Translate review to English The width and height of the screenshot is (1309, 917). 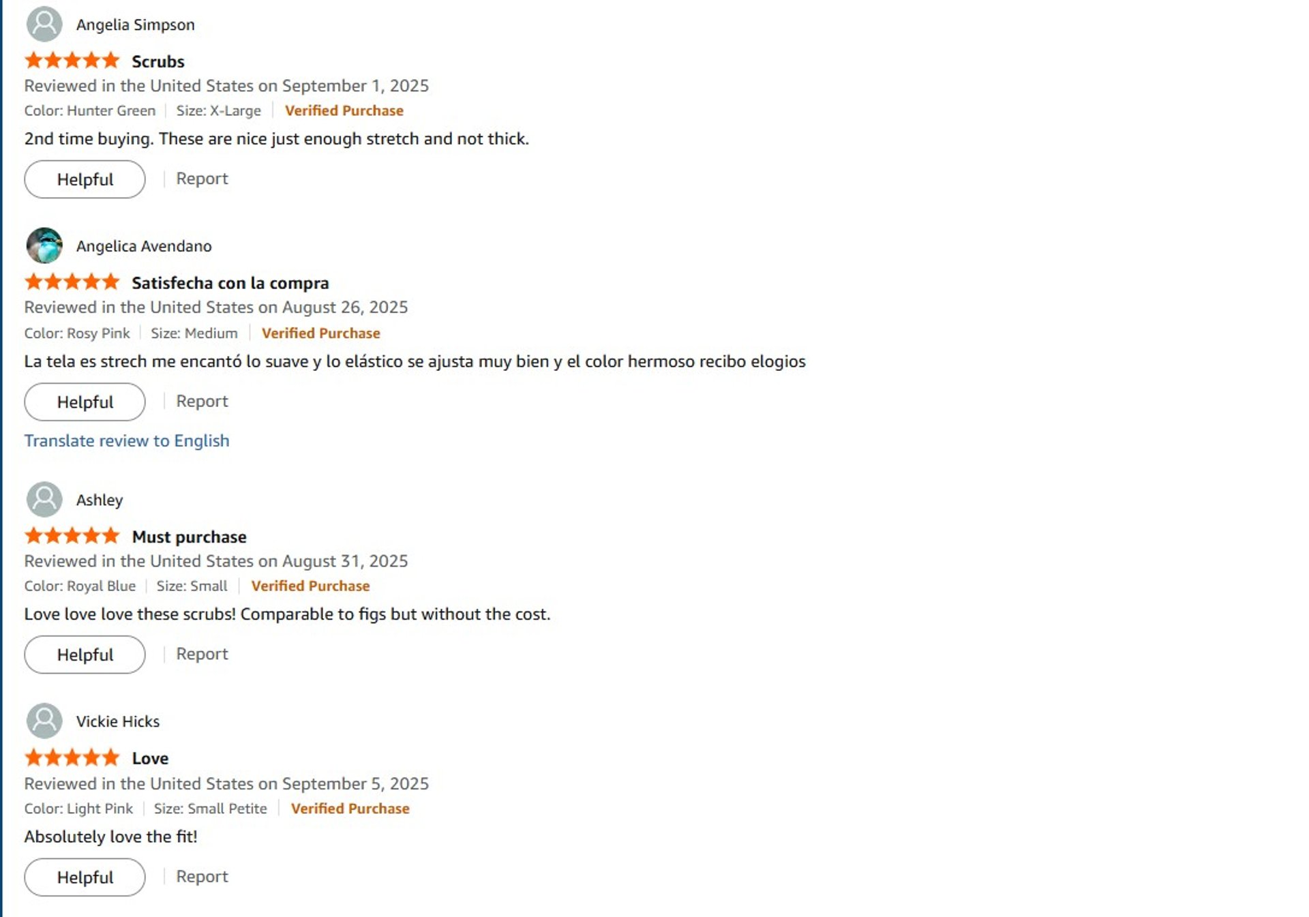point(127,440)
